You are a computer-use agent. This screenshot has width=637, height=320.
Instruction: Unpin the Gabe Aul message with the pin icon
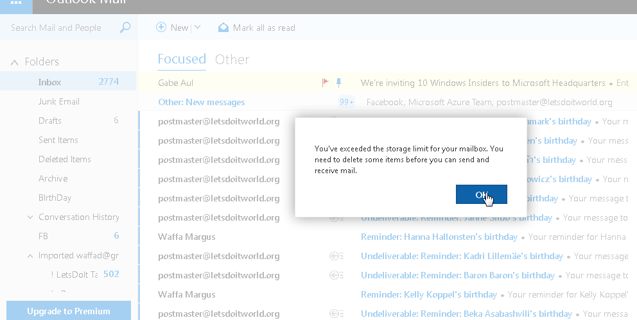tap(339, 83)
